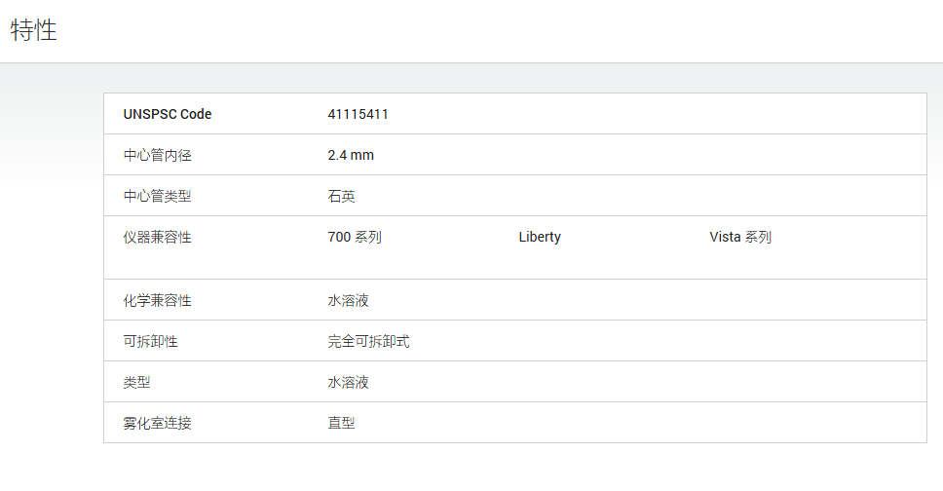Select the 仪器兼容性 row label
943x491 pixels.
coord(158,237)
